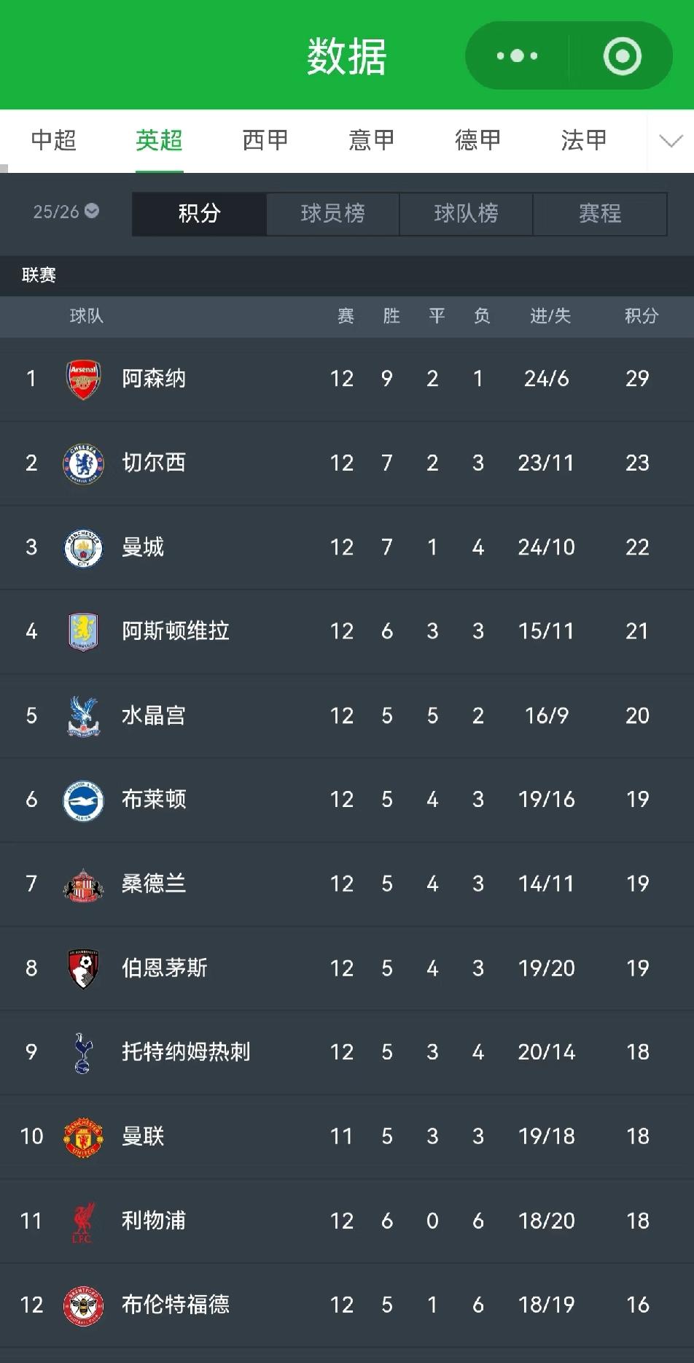Click the Arsenal club crest
Viewport: 694px width, 1363px height.
[83, 379]
